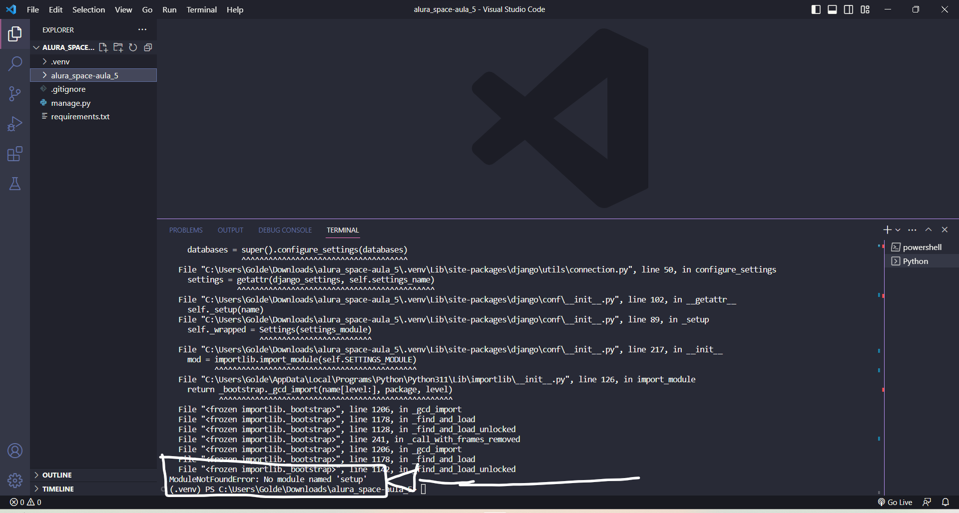Expand the TIMELINE section
This screenshot has width=959, height=513.
[x=93, y=489]
